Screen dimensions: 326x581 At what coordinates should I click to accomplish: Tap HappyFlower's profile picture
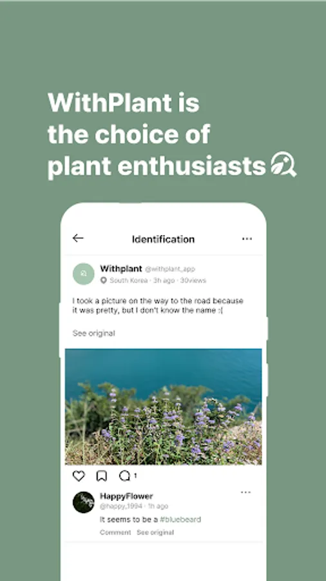click(83, 502)
